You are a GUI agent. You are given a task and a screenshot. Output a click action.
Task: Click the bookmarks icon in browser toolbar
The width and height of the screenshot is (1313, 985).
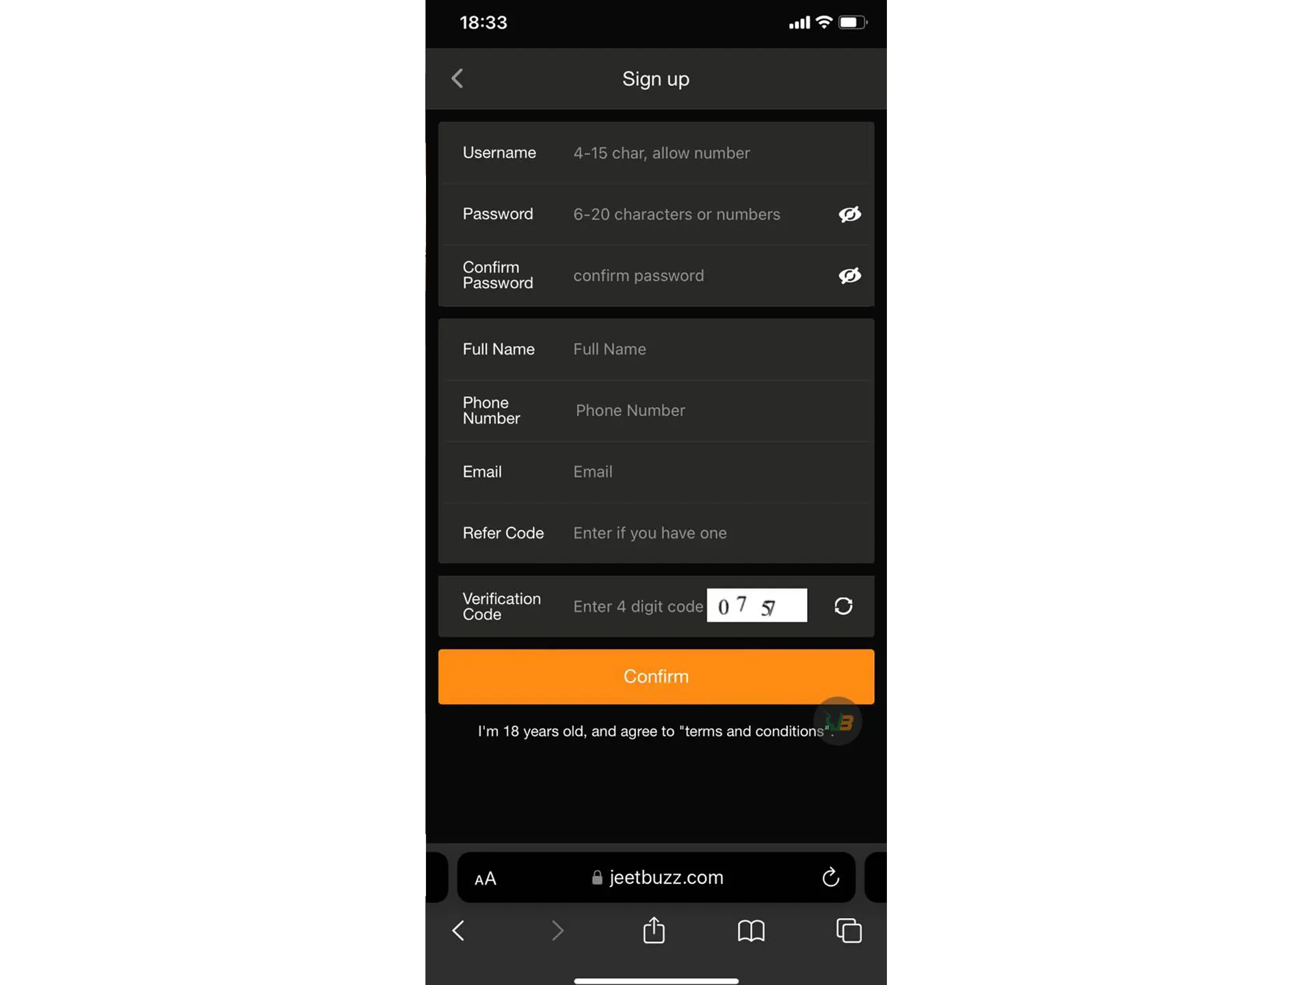(752, 930)
